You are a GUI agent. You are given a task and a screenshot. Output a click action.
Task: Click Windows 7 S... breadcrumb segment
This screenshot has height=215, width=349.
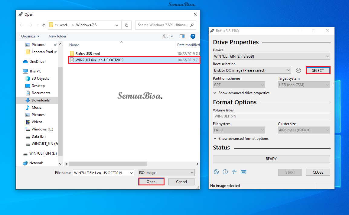coord(87,25)
